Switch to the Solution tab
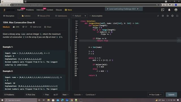The image size is (181, 102). [26, 16]
